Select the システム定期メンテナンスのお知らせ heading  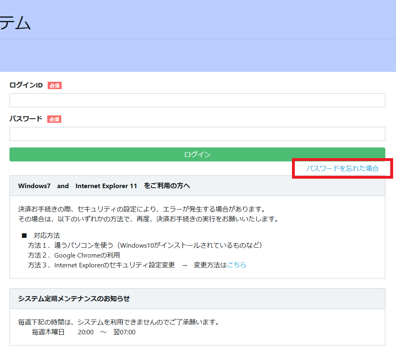pyautogui.click(x=74, y=299)
